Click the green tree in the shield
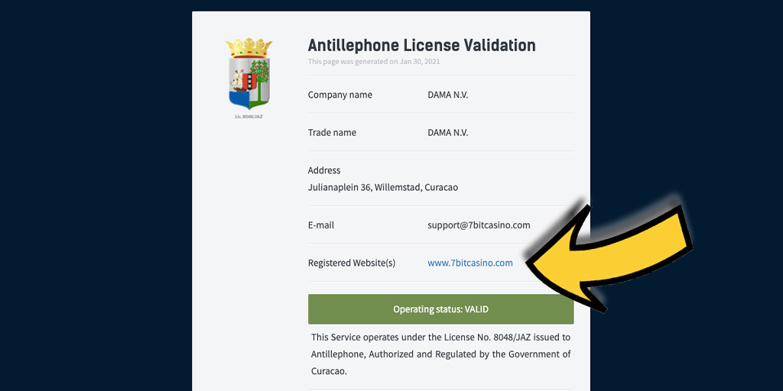 tap(259, 81)
